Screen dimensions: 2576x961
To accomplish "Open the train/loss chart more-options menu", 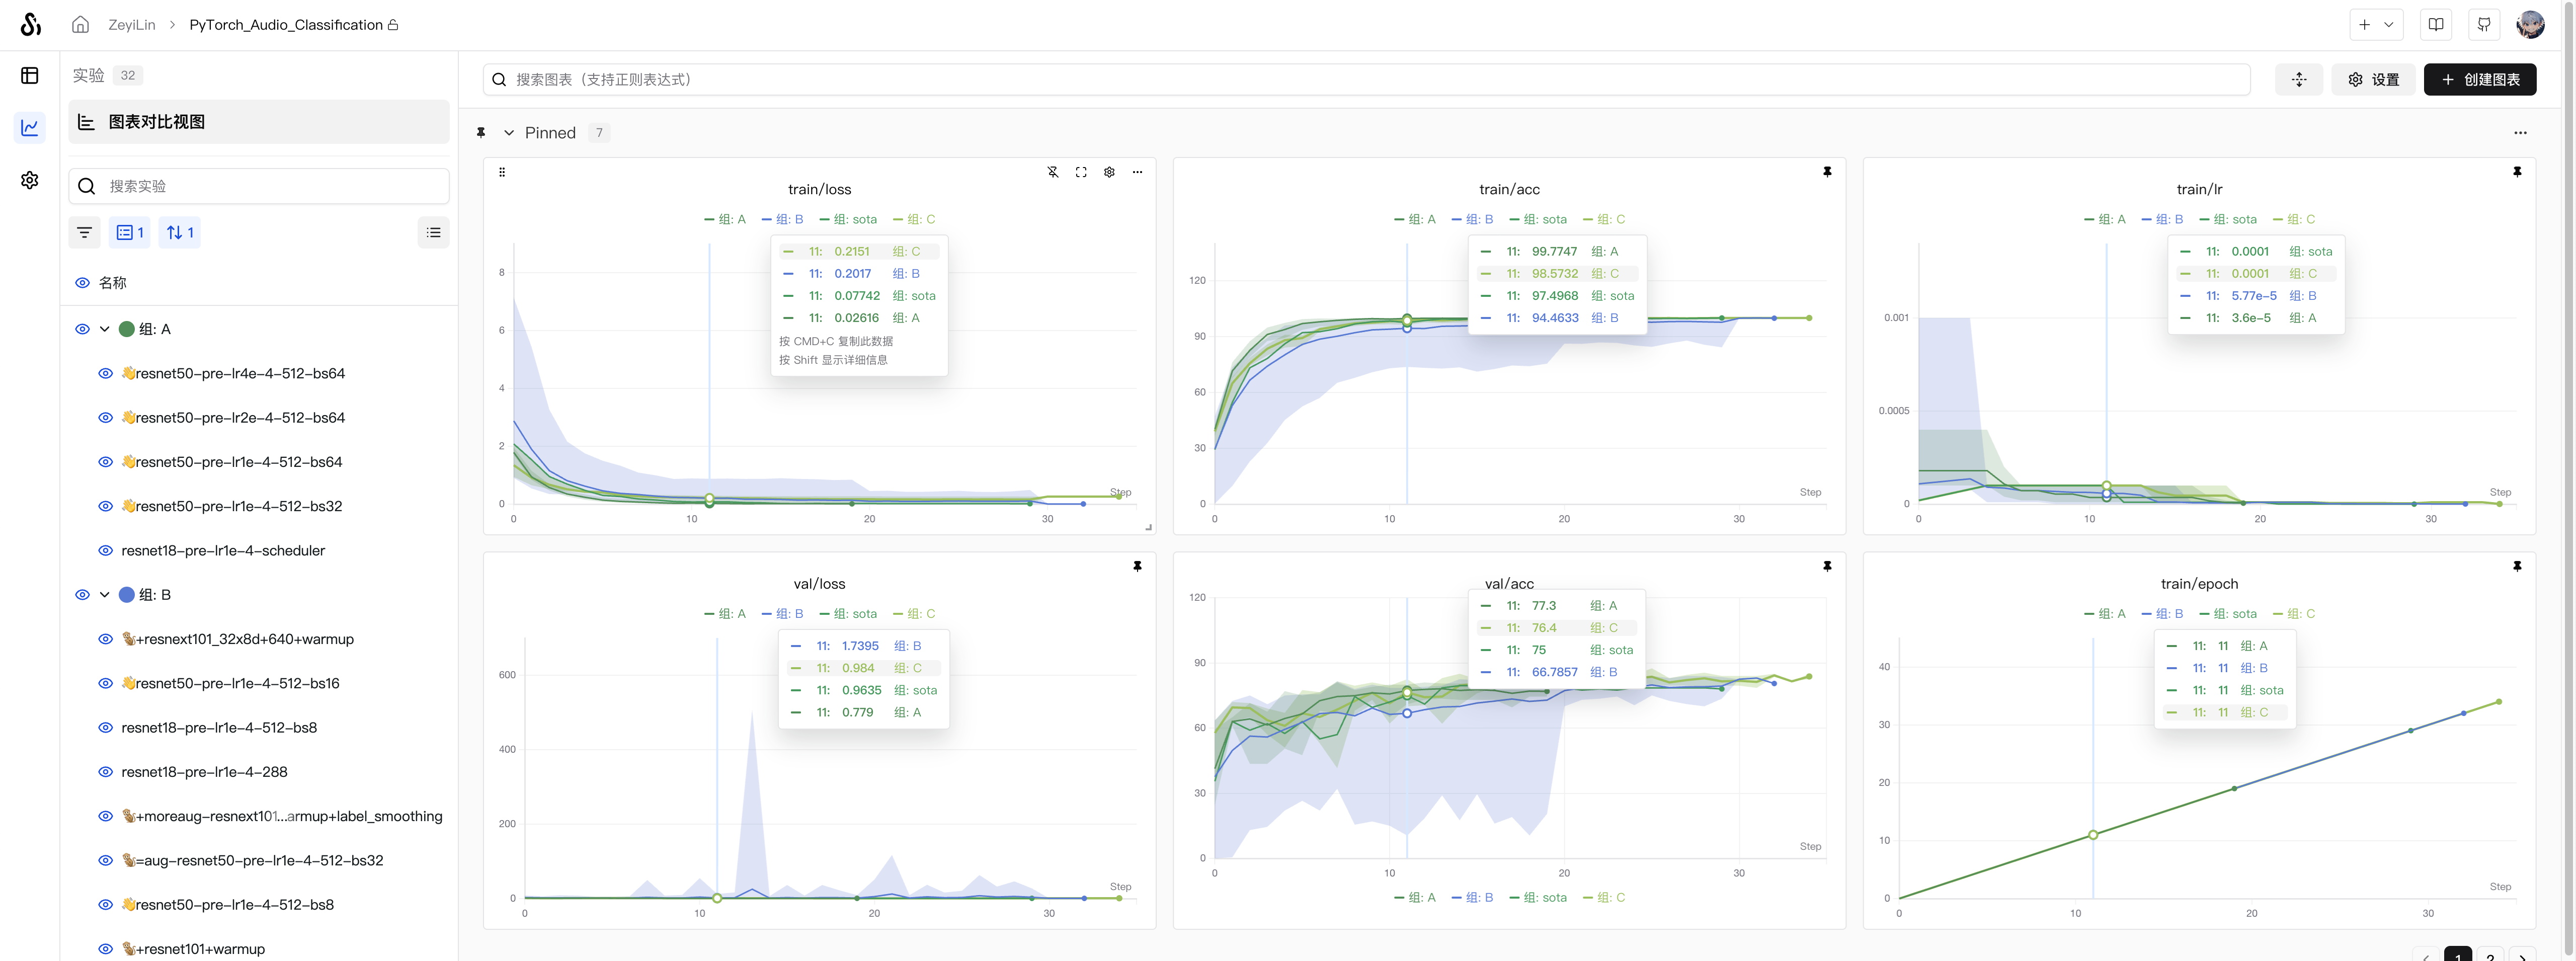I will coord(1137,172).
